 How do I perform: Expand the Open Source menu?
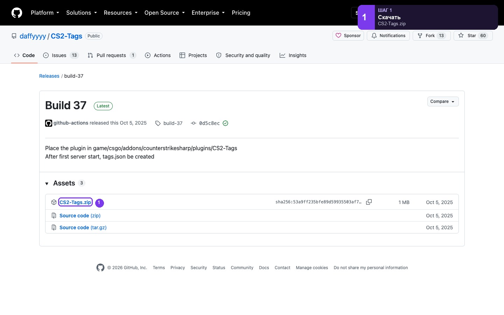(164, 13)
